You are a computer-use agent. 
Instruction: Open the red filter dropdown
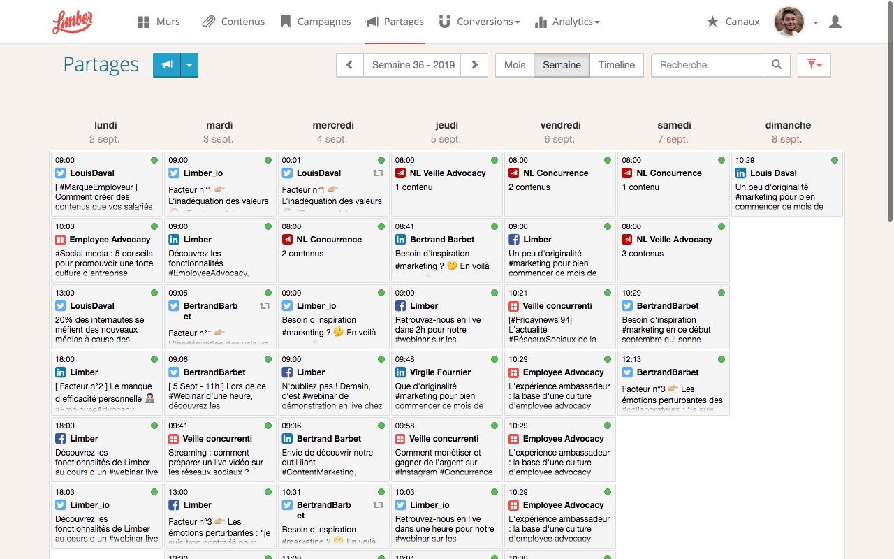point(814,65)
